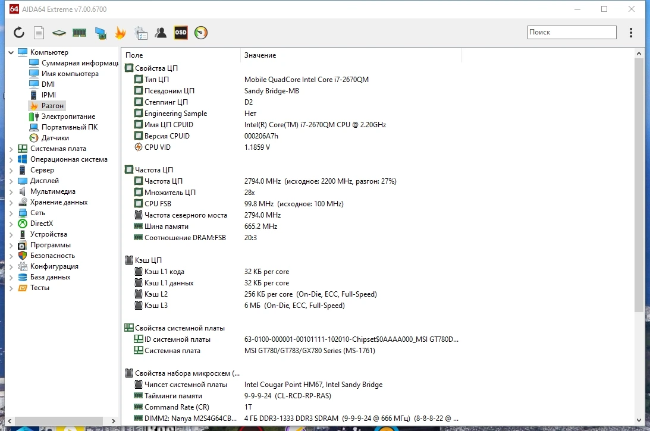Open the flame stability test icon
The width and height of the screenshot is (650, 431).
[x=120, y=32]
